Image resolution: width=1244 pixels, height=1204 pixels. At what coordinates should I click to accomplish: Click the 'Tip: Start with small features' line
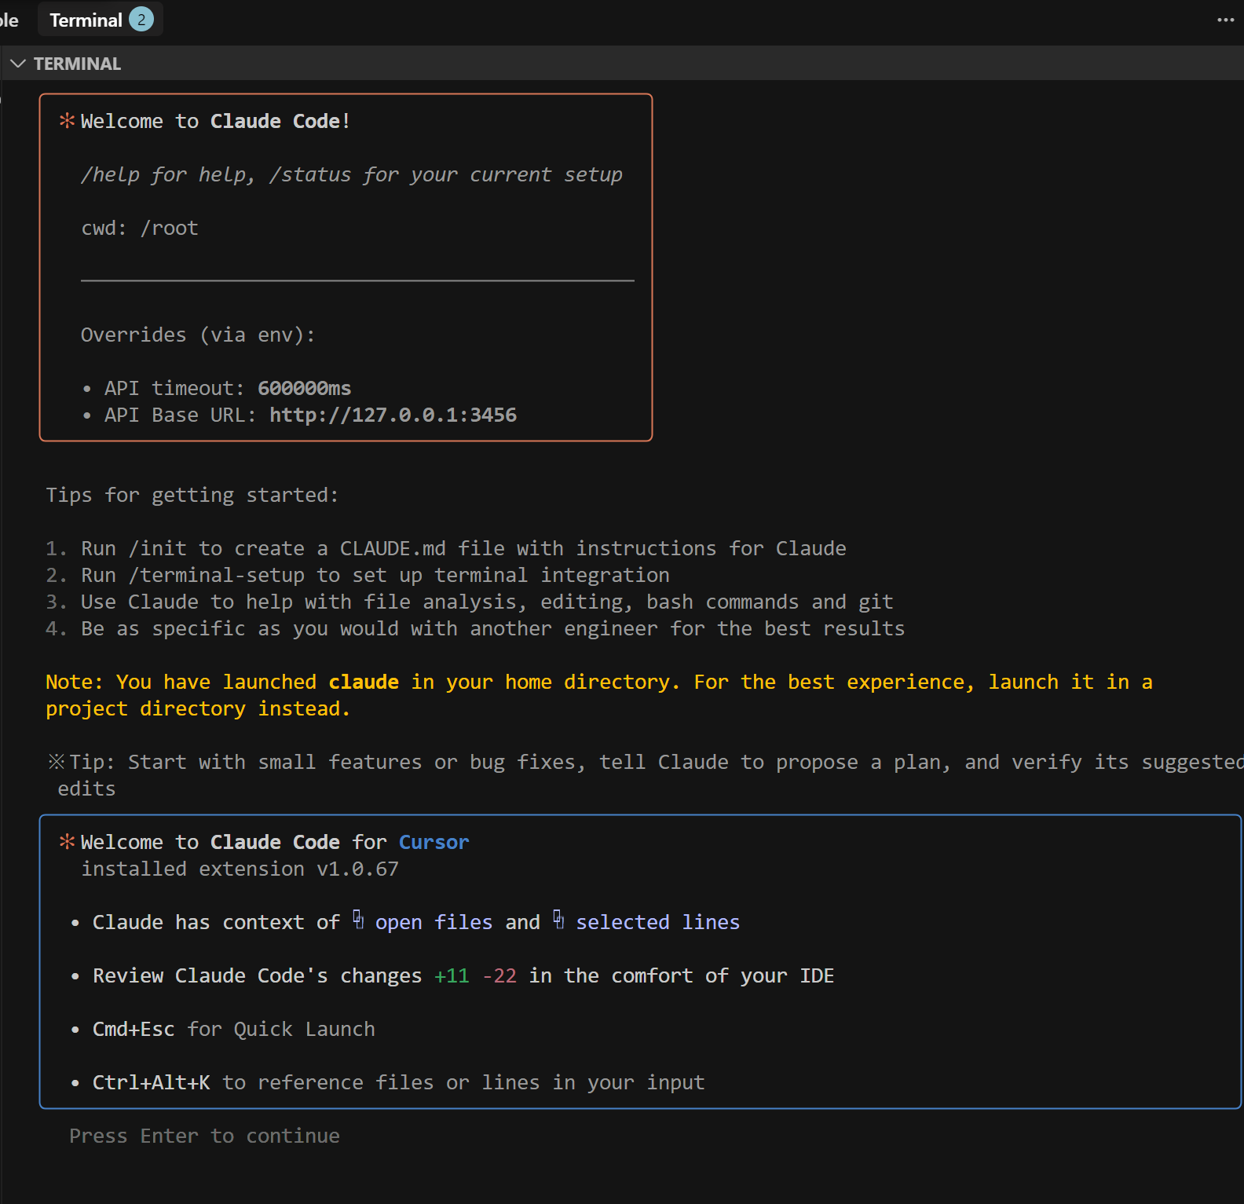(644, 775)
